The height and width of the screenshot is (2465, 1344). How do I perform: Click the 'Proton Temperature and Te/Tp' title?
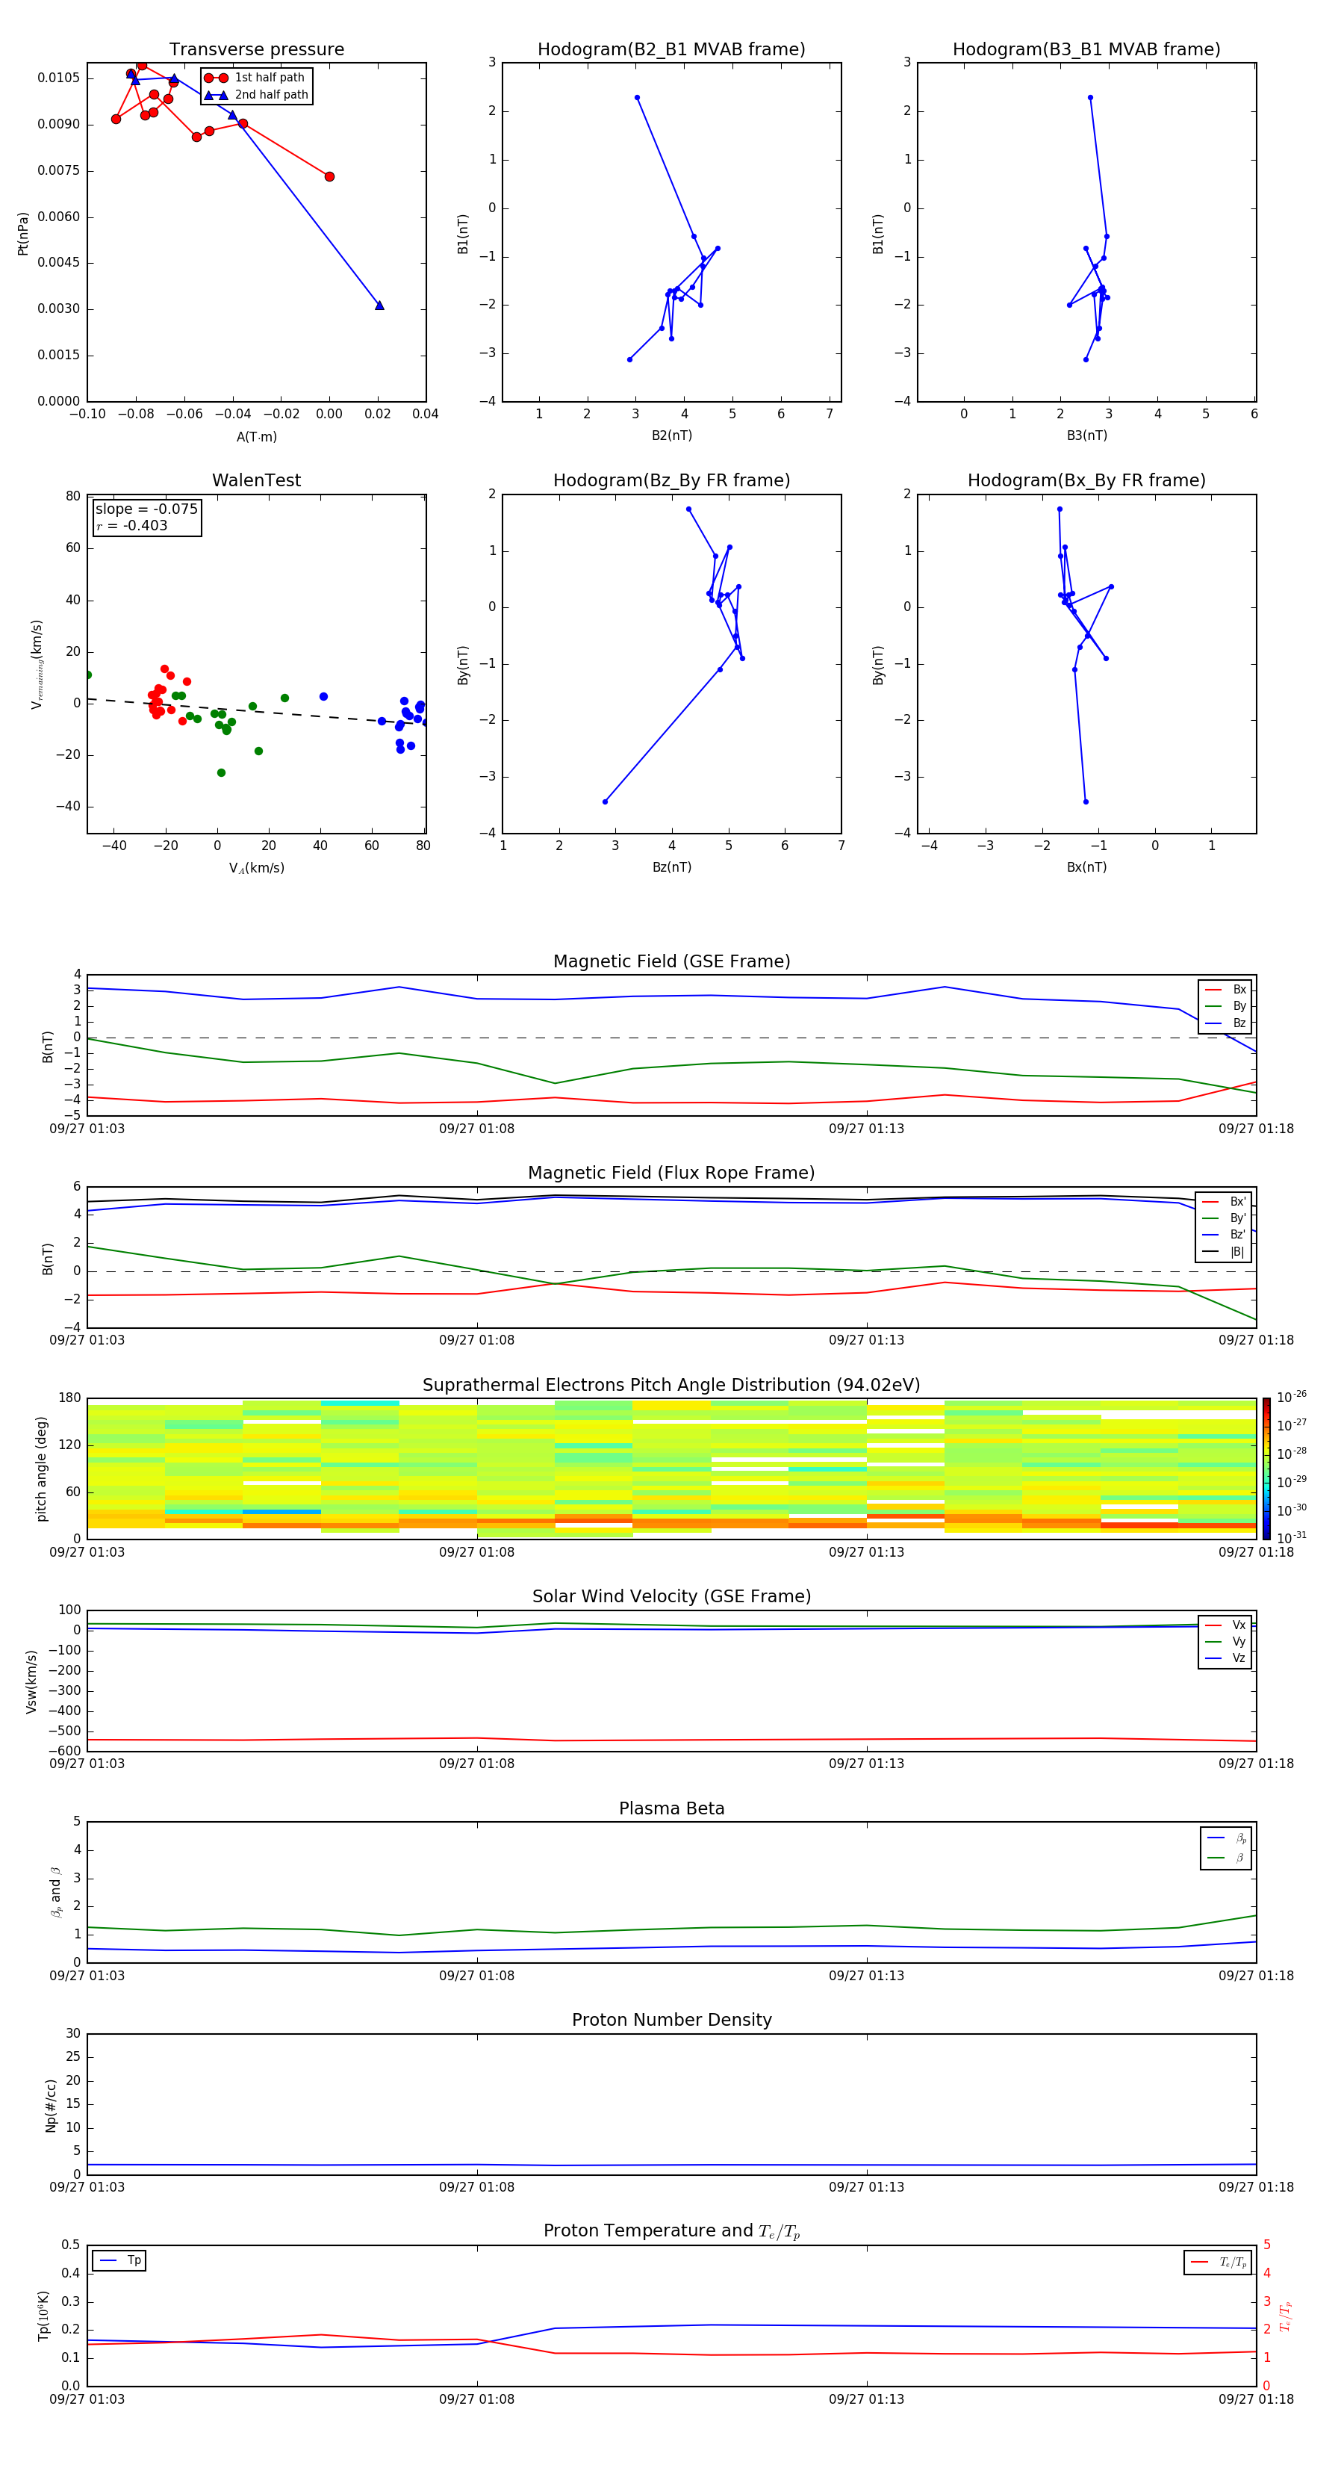[x=671, y=2231]
